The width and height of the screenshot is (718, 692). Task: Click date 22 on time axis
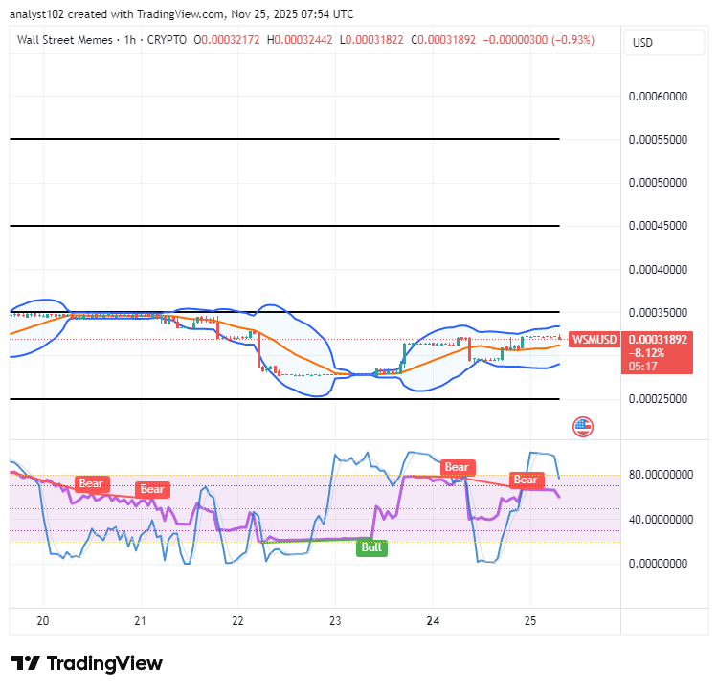click(237, 621)
